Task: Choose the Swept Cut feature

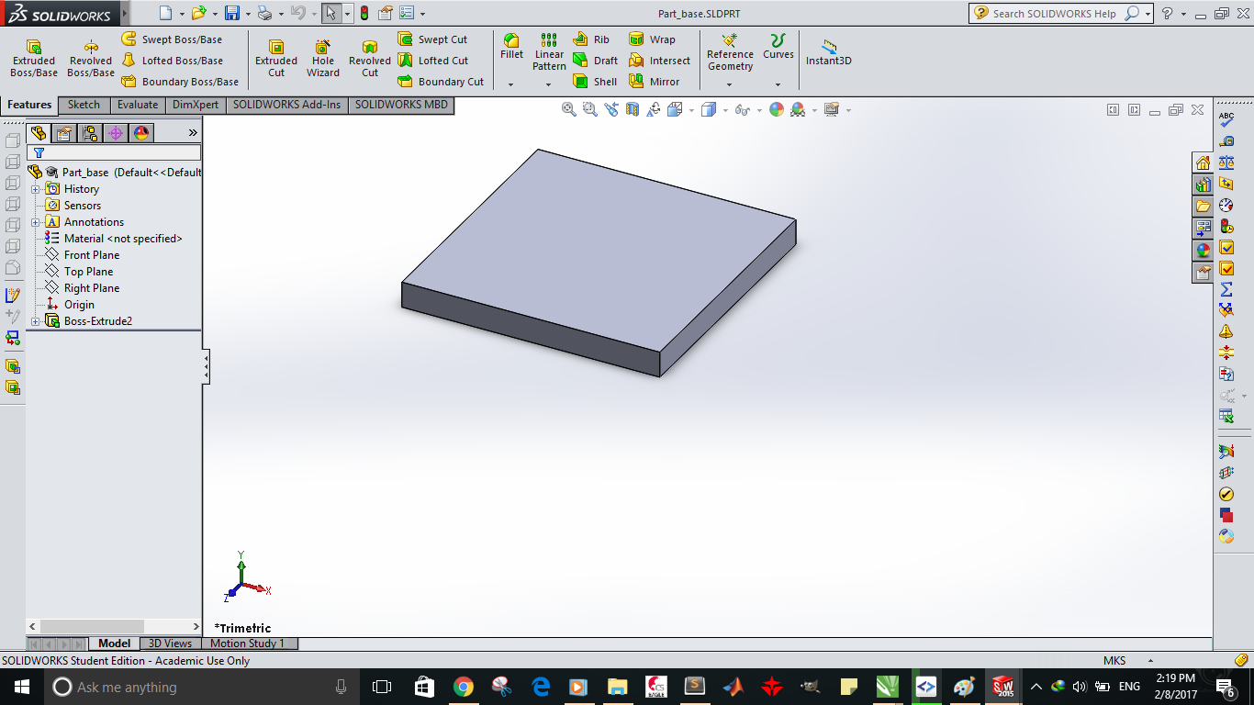Action: (432, 39)
